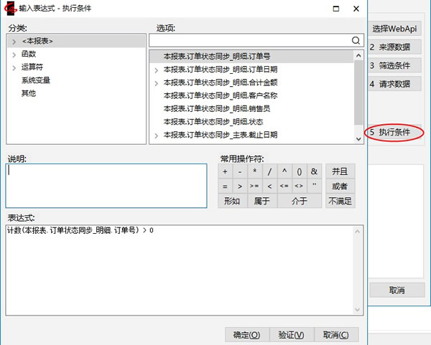Click the search magnifier icon in 选项
The width and height of the screenshot is (431, 345).
click(356, 41)
